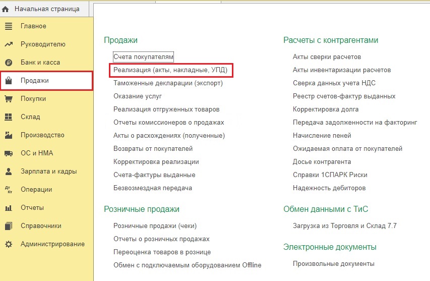Open Таможенные декларации (экспорт)
Image resolution: width=430 pixels, height=281 pixels.
[x=168, y=83]
